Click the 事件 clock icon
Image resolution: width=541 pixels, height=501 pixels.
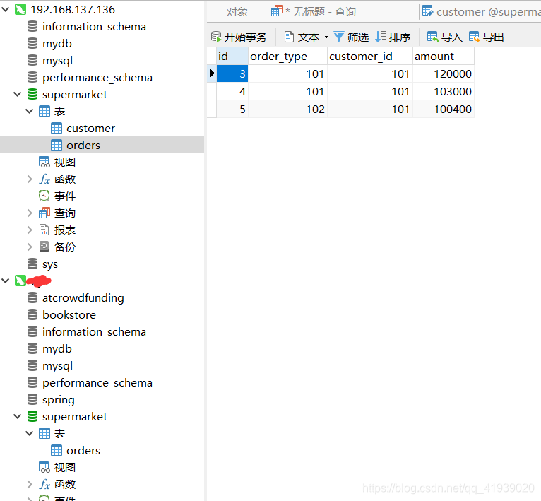[x=44, y=196]
